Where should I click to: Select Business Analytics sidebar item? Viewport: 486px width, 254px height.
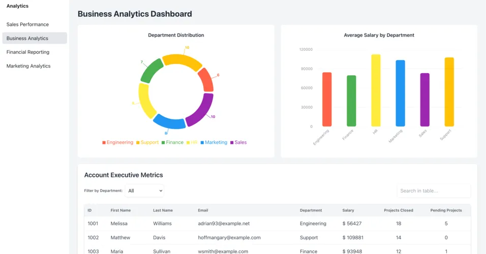[x=35, y=38]
